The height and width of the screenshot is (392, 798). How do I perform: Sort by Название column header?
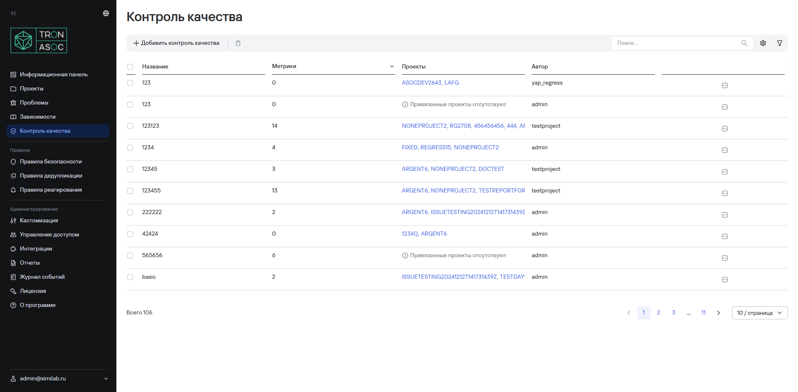tap(155, 67)
